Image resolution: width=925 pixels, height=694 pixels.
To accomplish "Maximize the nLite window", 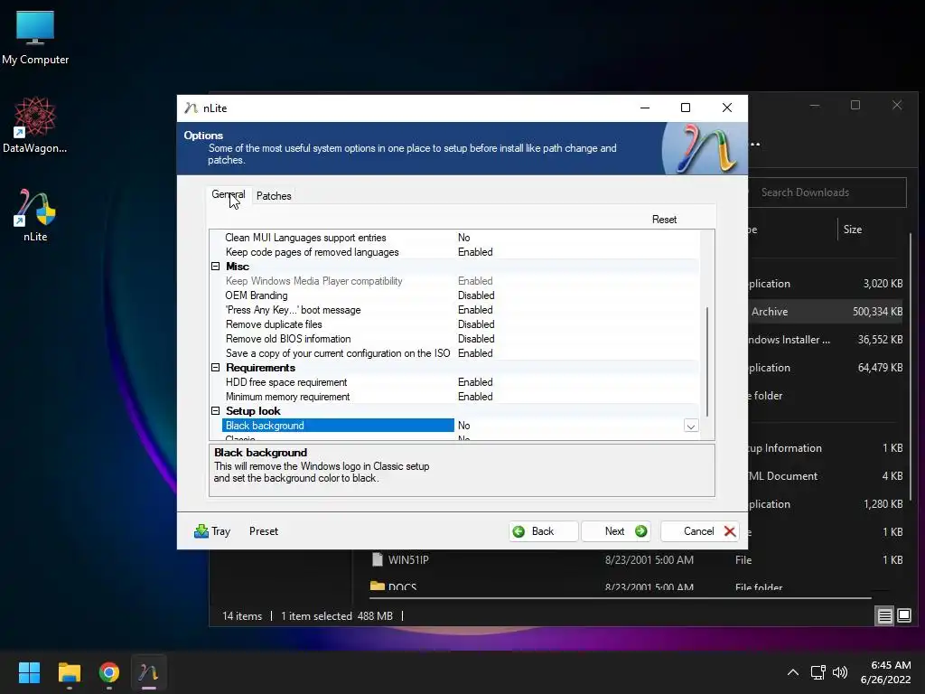I will coord(686,108).
